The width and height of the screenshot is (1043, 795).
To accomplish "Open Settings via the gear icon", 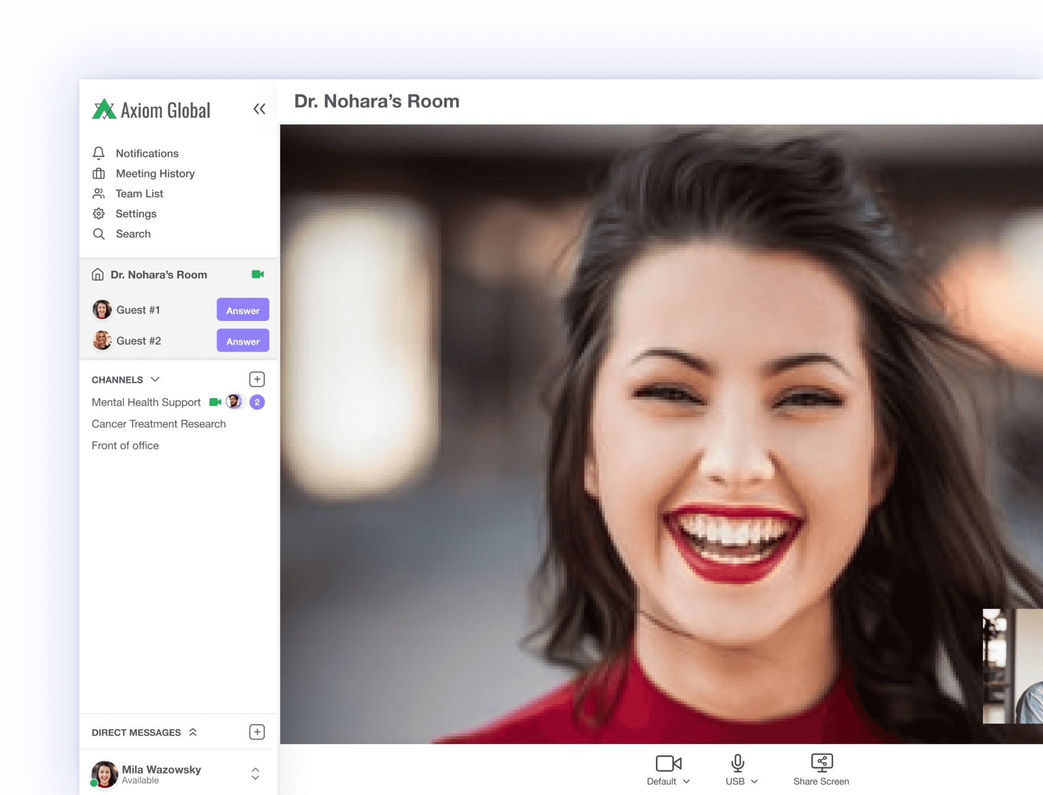I will tap(99, 214).
